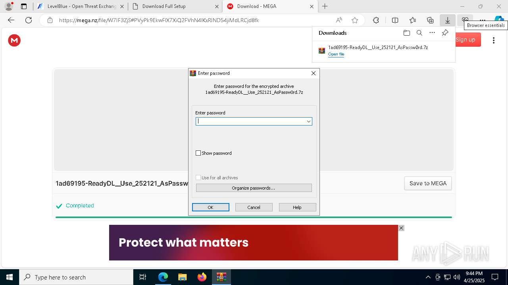
Task: Click the address bar URL
Action: point(159,20)
